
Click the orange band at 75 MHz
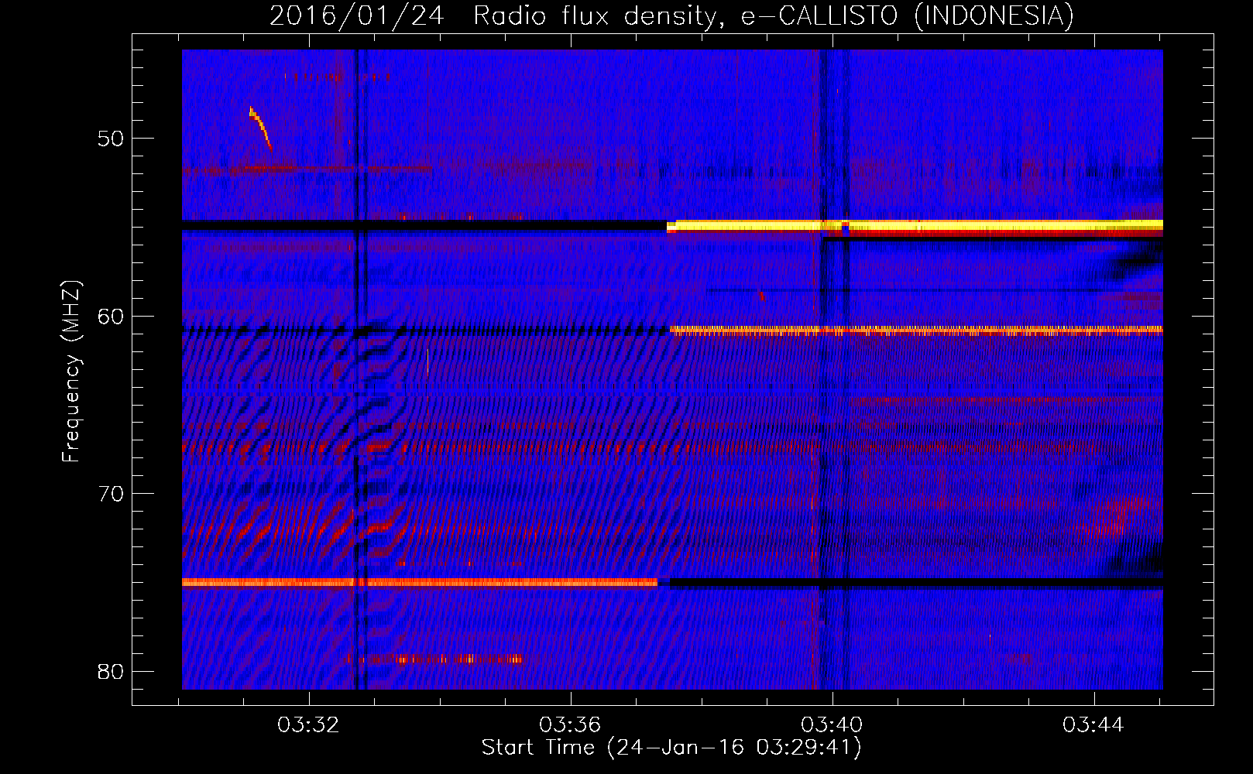(420, 582)
